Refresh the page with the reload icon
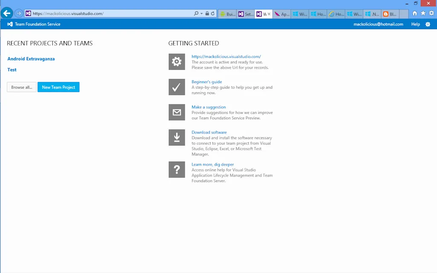Screen dimensions: 437x273 (x=213, y=13)
